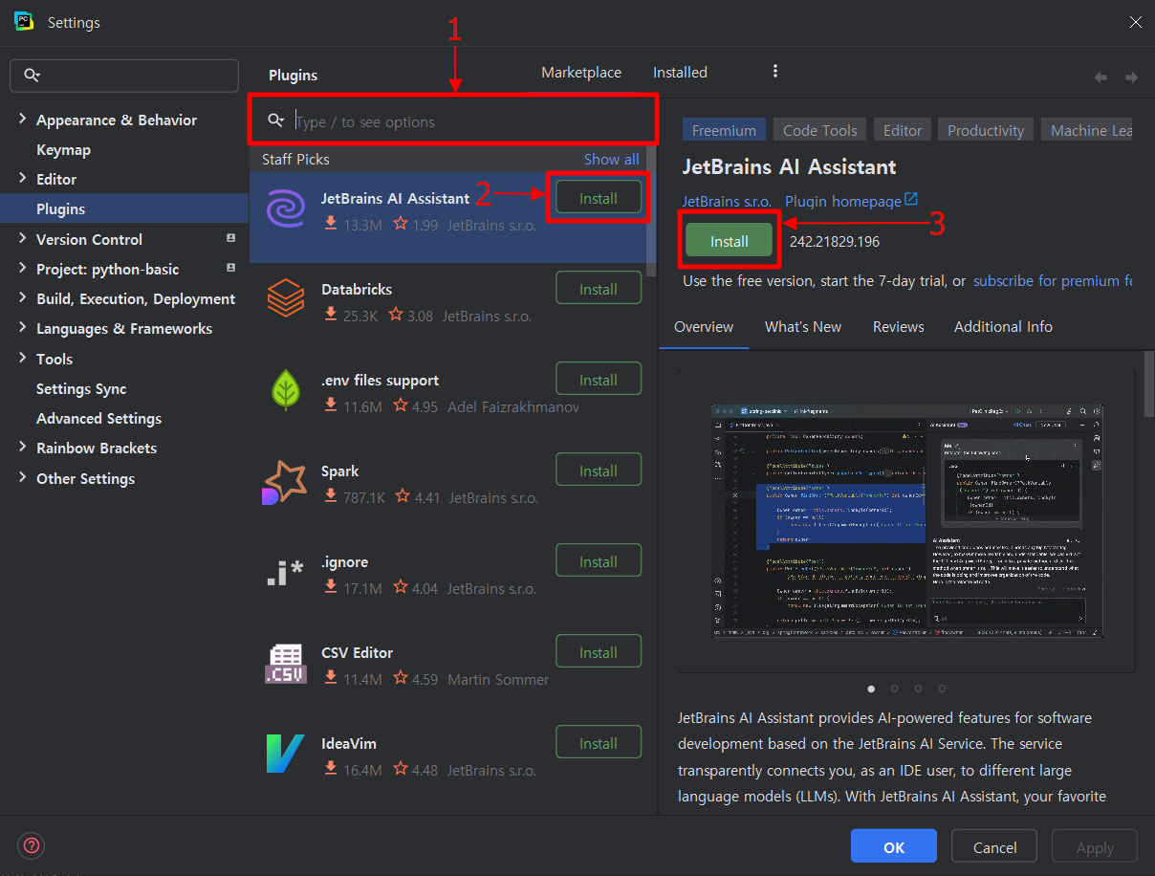Viewport: 1155px width, 876px height.
Task: Click the details pane vertical scrollbar
Action: coord(1149,383)
